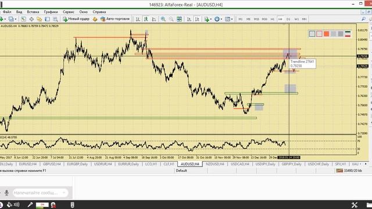Select the W1 timeframe
372x209 pixels.
(296, 19)
